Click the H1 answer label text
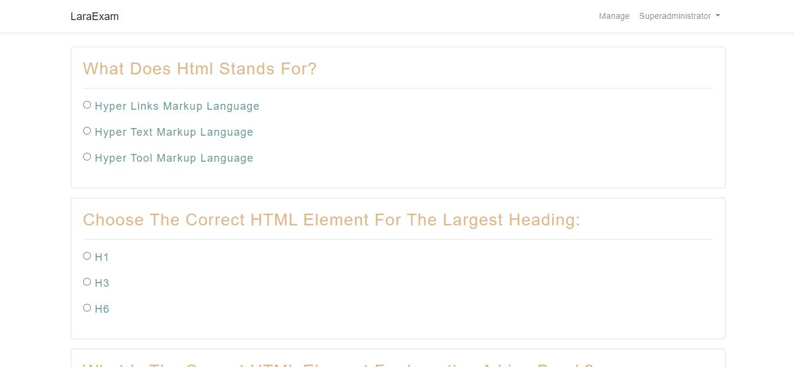Screen dimensions: 794x367 click(102, 257)
